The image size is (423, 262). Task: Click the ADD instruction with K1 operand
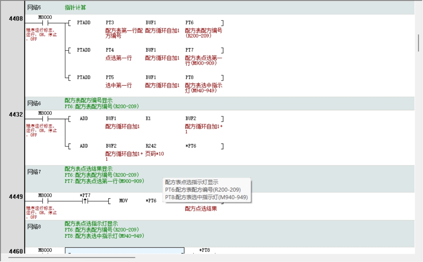tap(84, 119)
